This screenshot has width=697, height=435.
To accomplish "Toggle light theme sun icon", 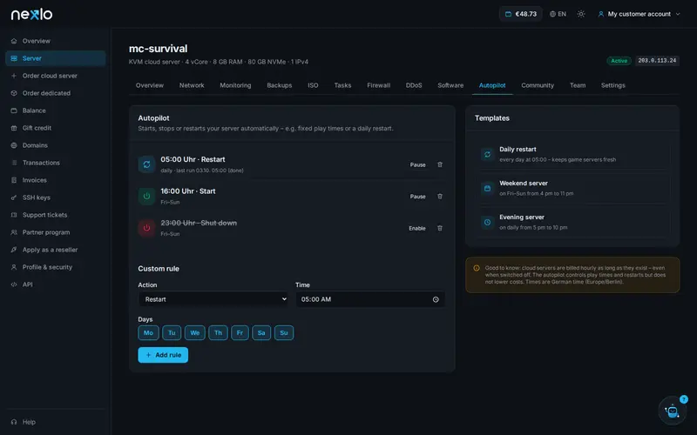I will pyautogui.click(x=581, y=14).
